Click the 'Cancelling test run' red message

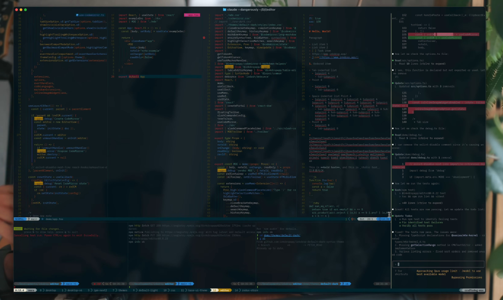click(56, 235)
